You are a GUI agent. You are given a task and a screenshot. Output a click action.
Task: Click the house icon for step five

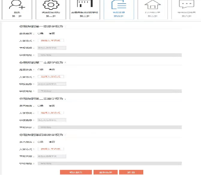tap(153, 4)
